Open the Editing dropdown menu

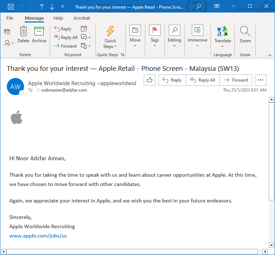pos(174,36)
